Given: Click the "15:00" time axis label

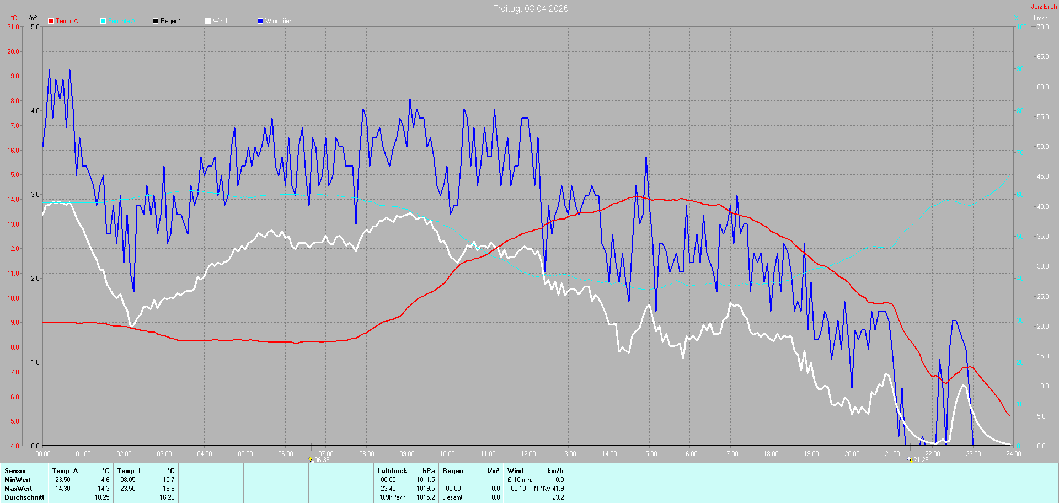Looking at the screenshot, I should pyautogui.click(x=650, y=454).
